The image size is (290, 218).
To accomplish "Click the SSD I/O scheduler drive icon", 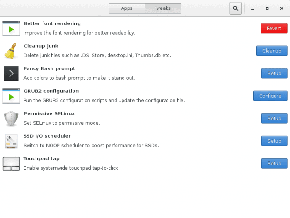I will (11, 141).
